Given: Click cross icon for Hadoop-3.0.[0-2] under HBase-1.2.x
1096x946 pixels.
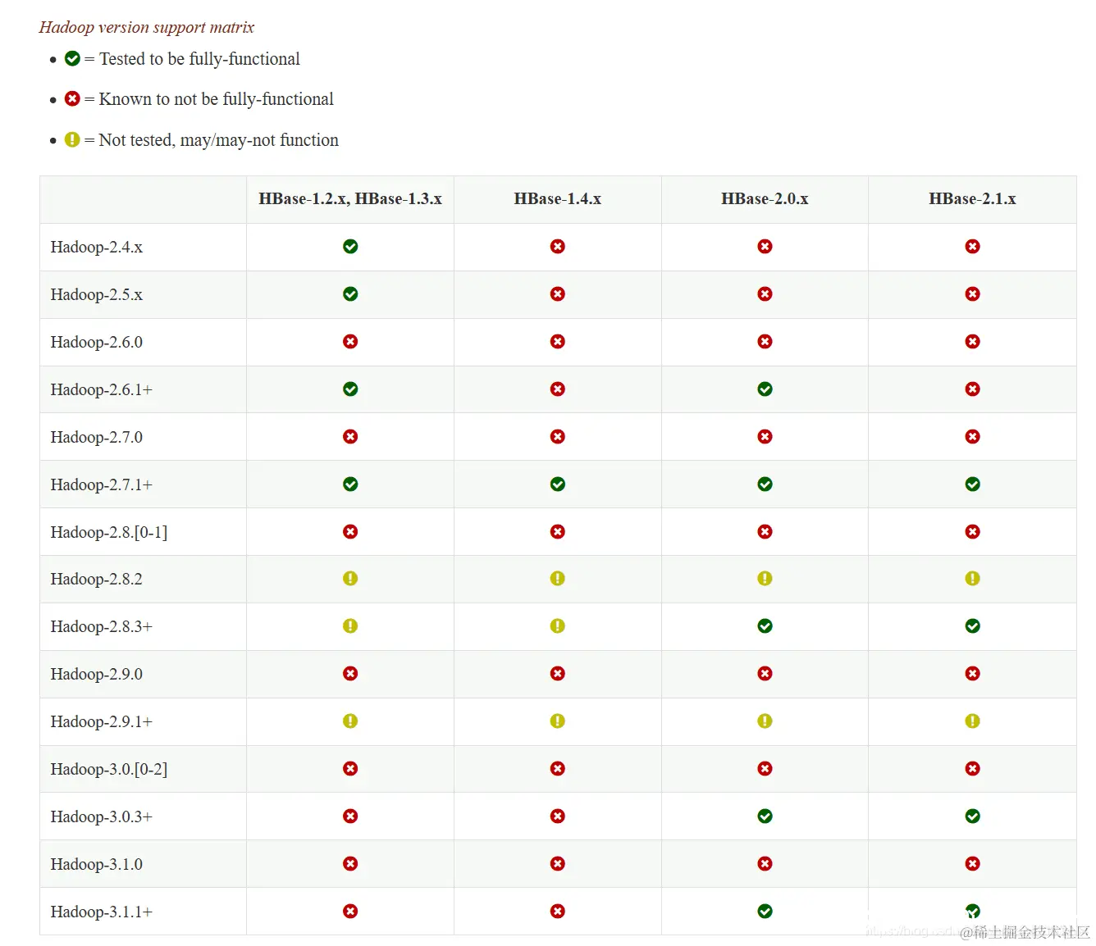Looking at the screenshot, I should pos(350,769).
